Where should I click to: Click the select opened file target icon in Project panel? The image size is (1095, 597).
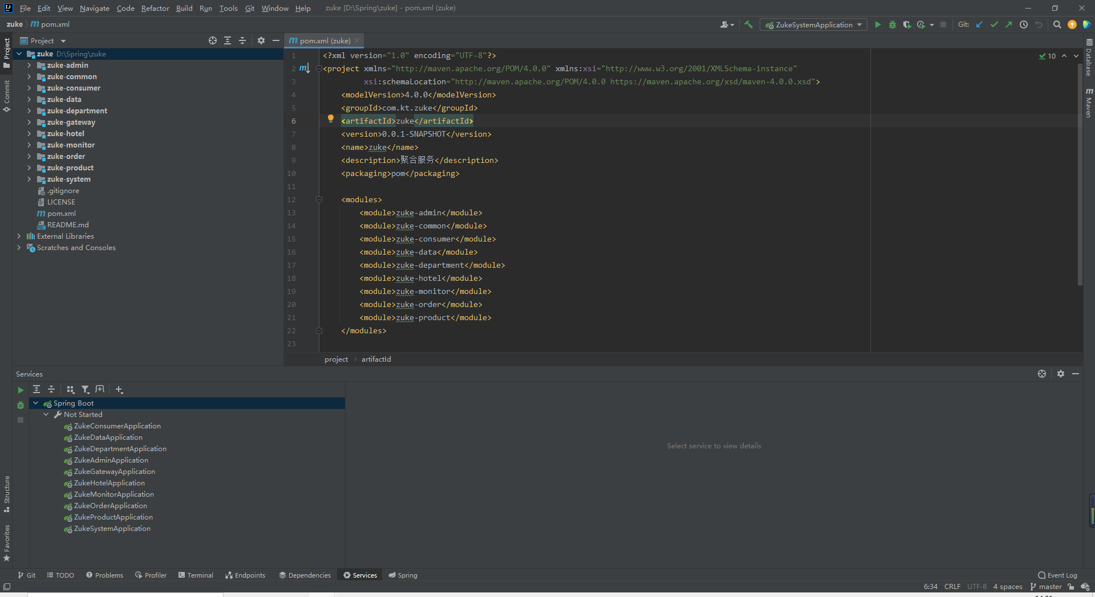213,40
